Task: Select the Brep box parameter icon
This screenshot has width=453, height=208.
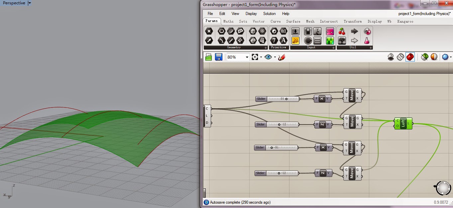Action: tap(253, 31)
